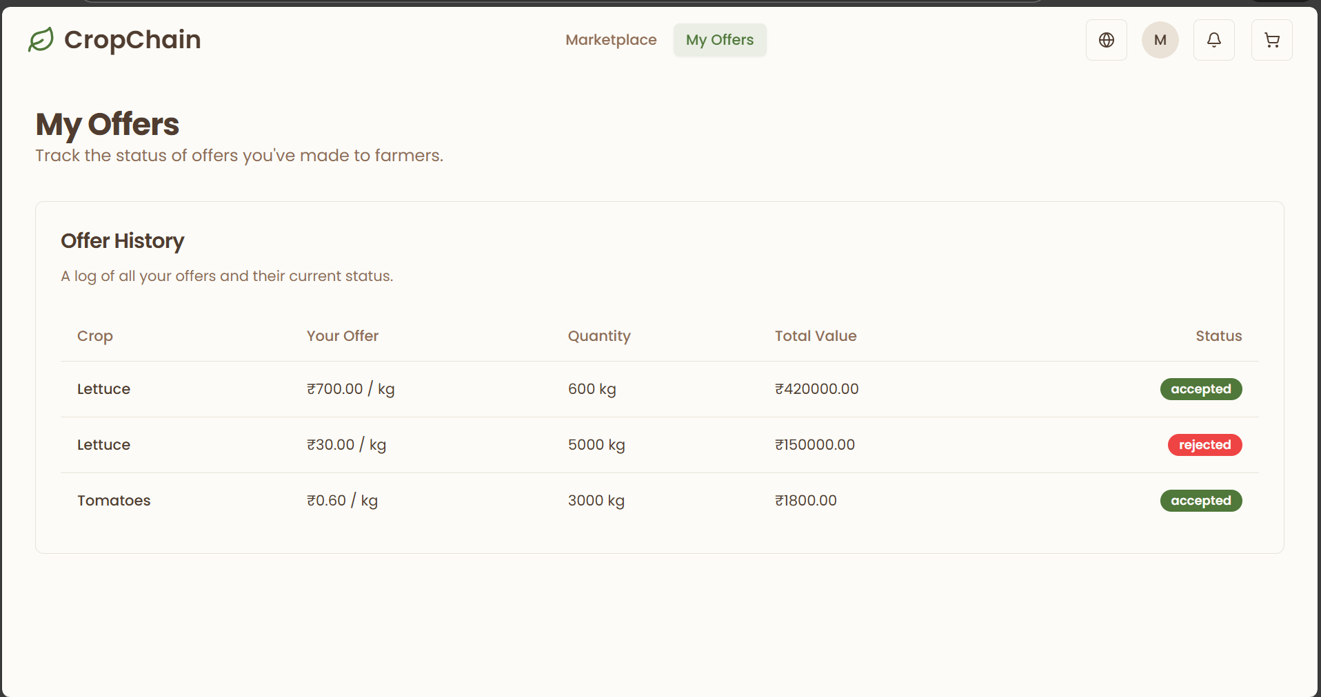Open the user profile avatar M

pyautogui.click(x=1160, y=40)
